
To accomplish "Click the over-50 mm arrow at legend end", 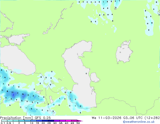I will point(80,121).
